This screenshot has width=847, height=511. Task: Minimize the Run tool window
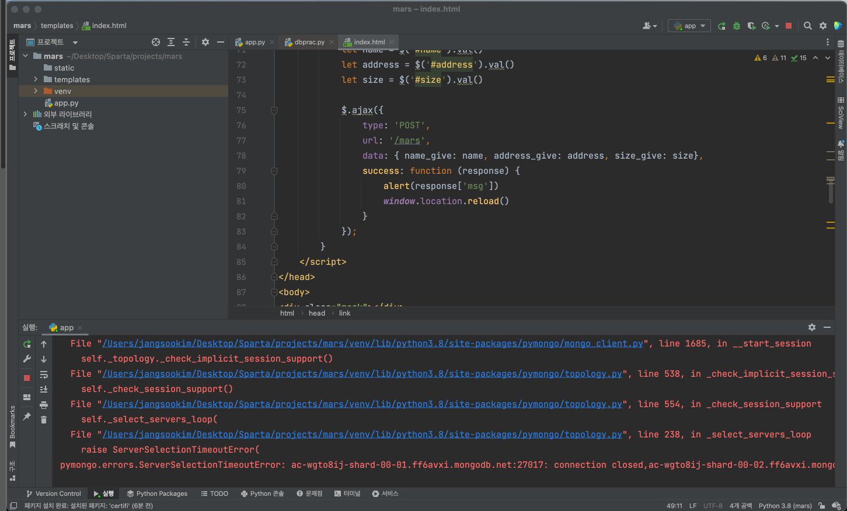(827, 327)
